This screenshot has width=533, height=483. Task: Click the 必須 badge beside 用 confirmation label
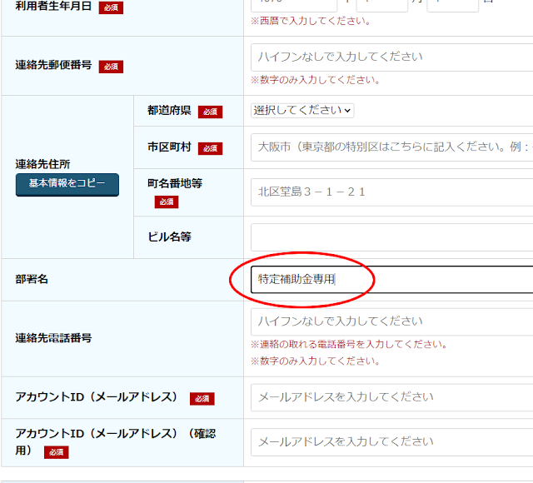56,452
